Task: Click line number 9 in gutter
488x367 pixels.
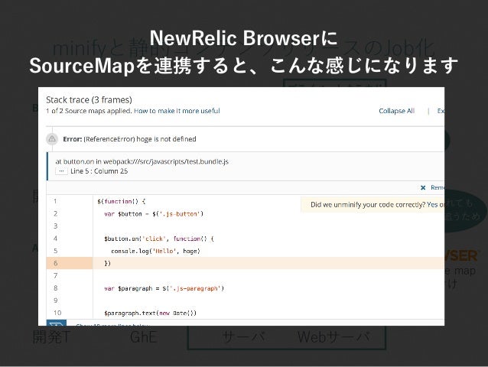Action: click(55, 300)
